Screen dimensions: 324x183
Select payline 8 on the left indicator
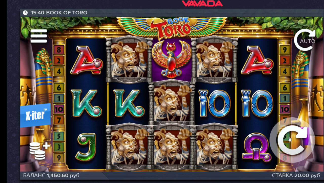pyautogui.click(x=59, y=50)
